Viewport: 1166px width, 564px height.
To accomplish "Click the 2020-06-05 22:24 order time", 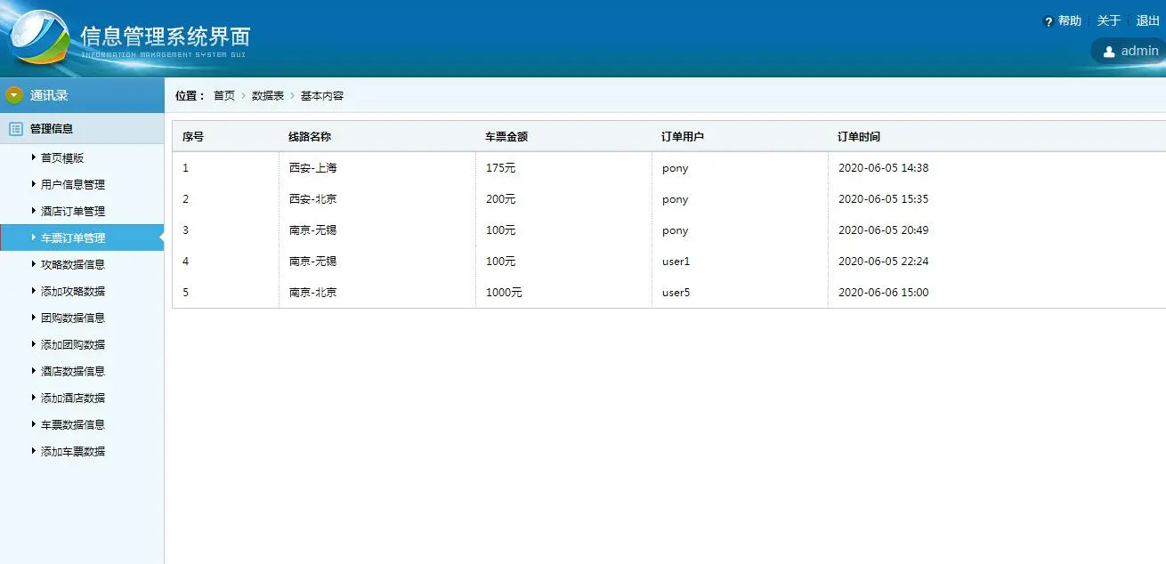I will click(x=884, y=262).
